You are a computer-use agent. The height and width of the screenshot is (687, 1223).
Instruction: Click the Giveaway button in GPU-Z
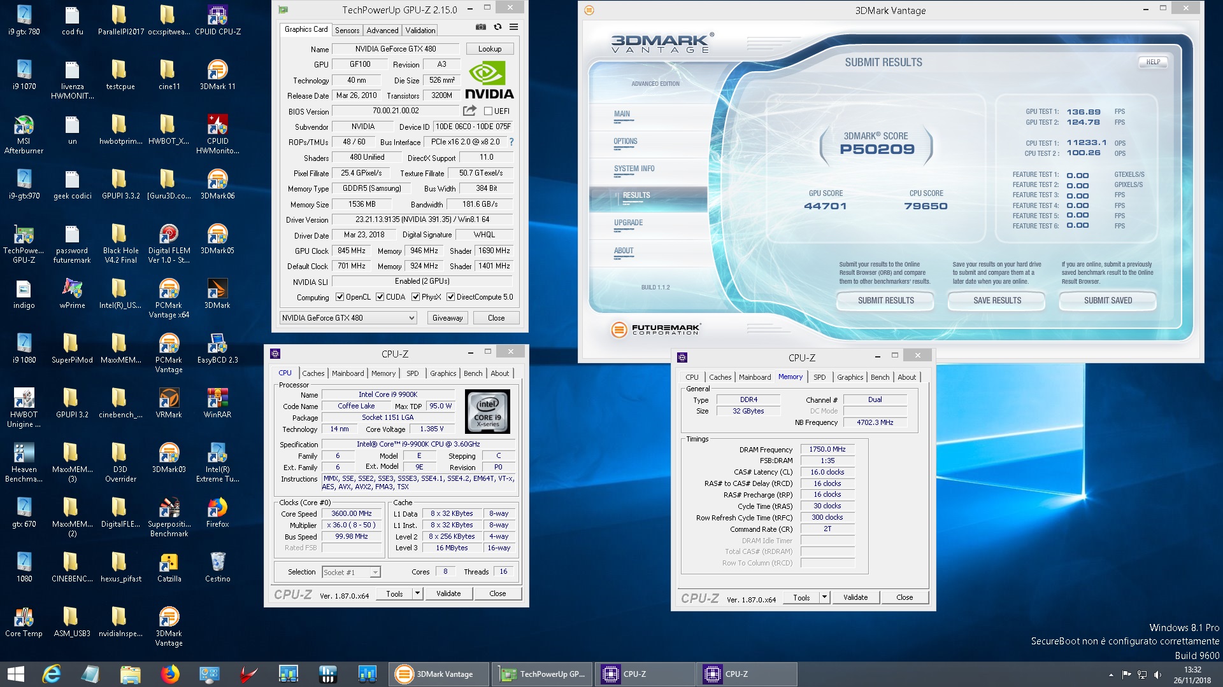(447, 318)
